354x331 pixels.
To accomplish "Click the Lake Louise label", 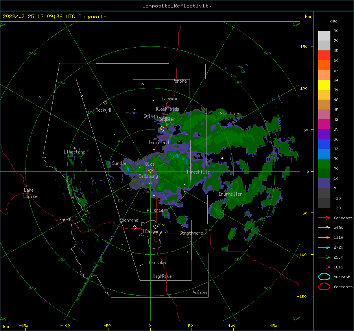I will pyautogui.click(x=30, y=193).
